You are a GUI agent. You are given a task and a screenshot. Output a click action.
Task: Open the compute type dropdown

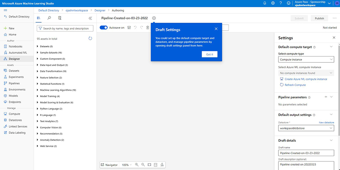click(306, 59)
